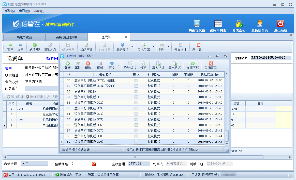Check default box for template B01
Viewport: 296px width, 180px height.
(136, 97)
